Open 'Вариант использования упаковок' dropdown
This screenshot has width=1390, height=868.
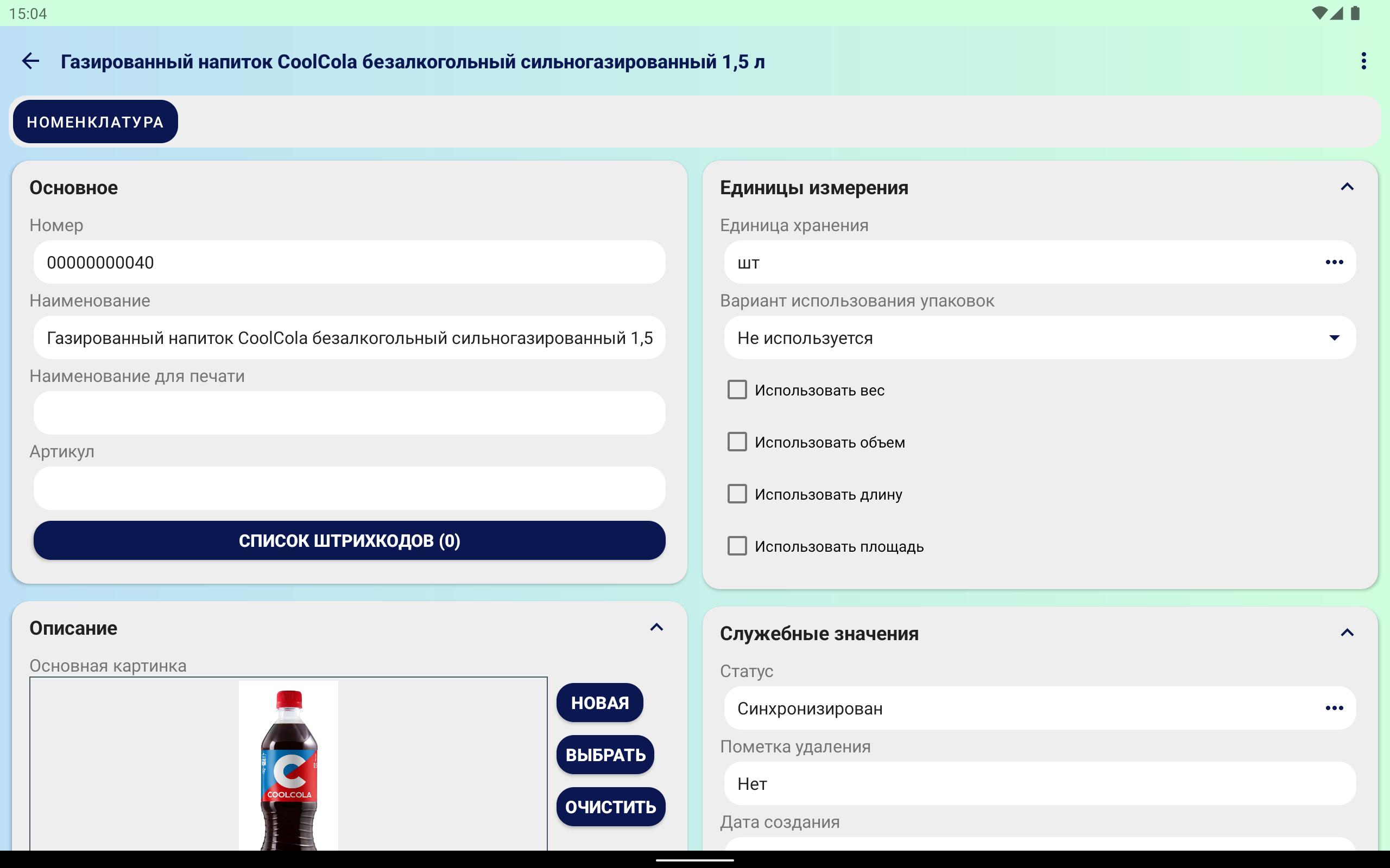tap(1040, 337)
